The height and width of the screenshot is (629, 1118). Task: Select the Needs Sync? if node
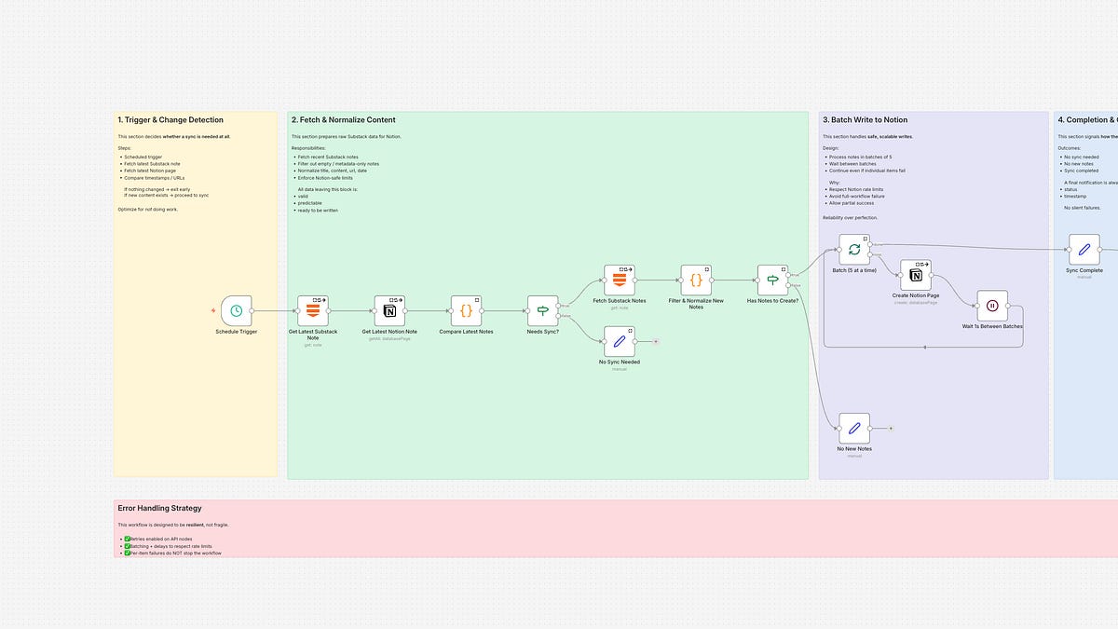click(542, 311)
